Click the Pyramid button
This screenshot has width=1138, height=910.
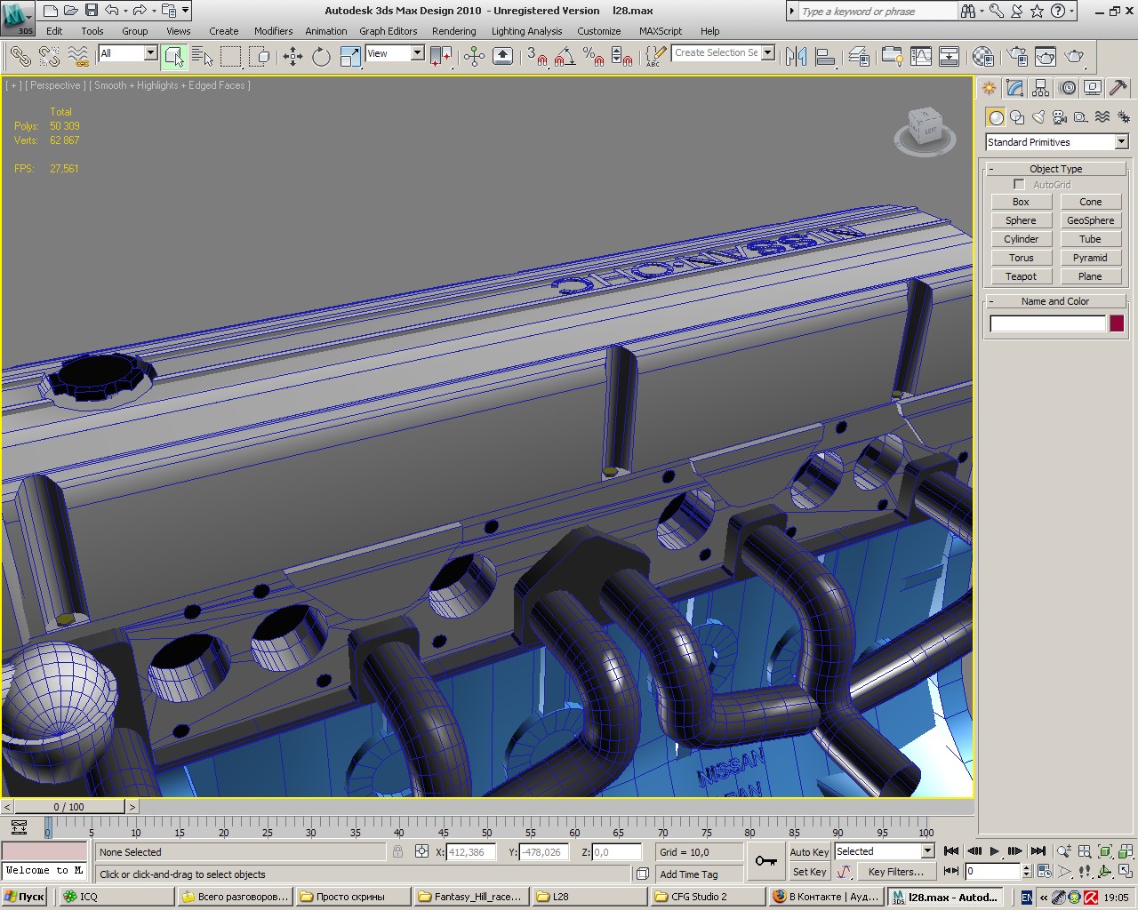coord(1090,258)
